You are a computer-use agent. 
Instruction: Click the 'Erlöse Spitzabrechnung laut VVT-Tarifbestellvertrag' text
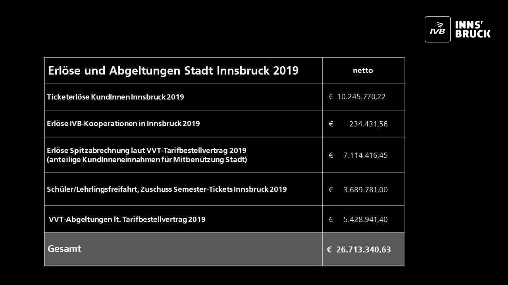[147, 150]
